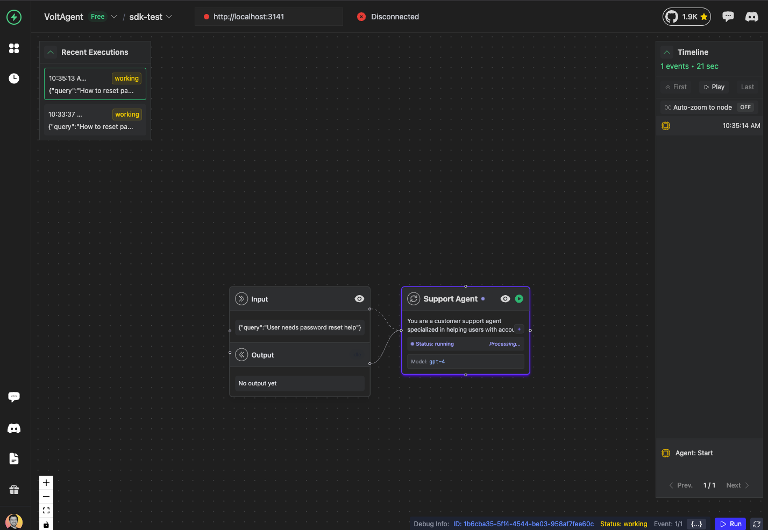Click the '1 / 1' event counter
Viewport: 768px width, 530px height.
(x=709, y=485)
